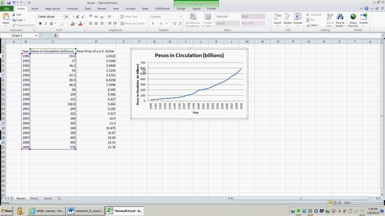Image resolution: width=385 pixels, height=216 pixels.
Task: Decrease font size with shrink-font icon
Action: 83,16
